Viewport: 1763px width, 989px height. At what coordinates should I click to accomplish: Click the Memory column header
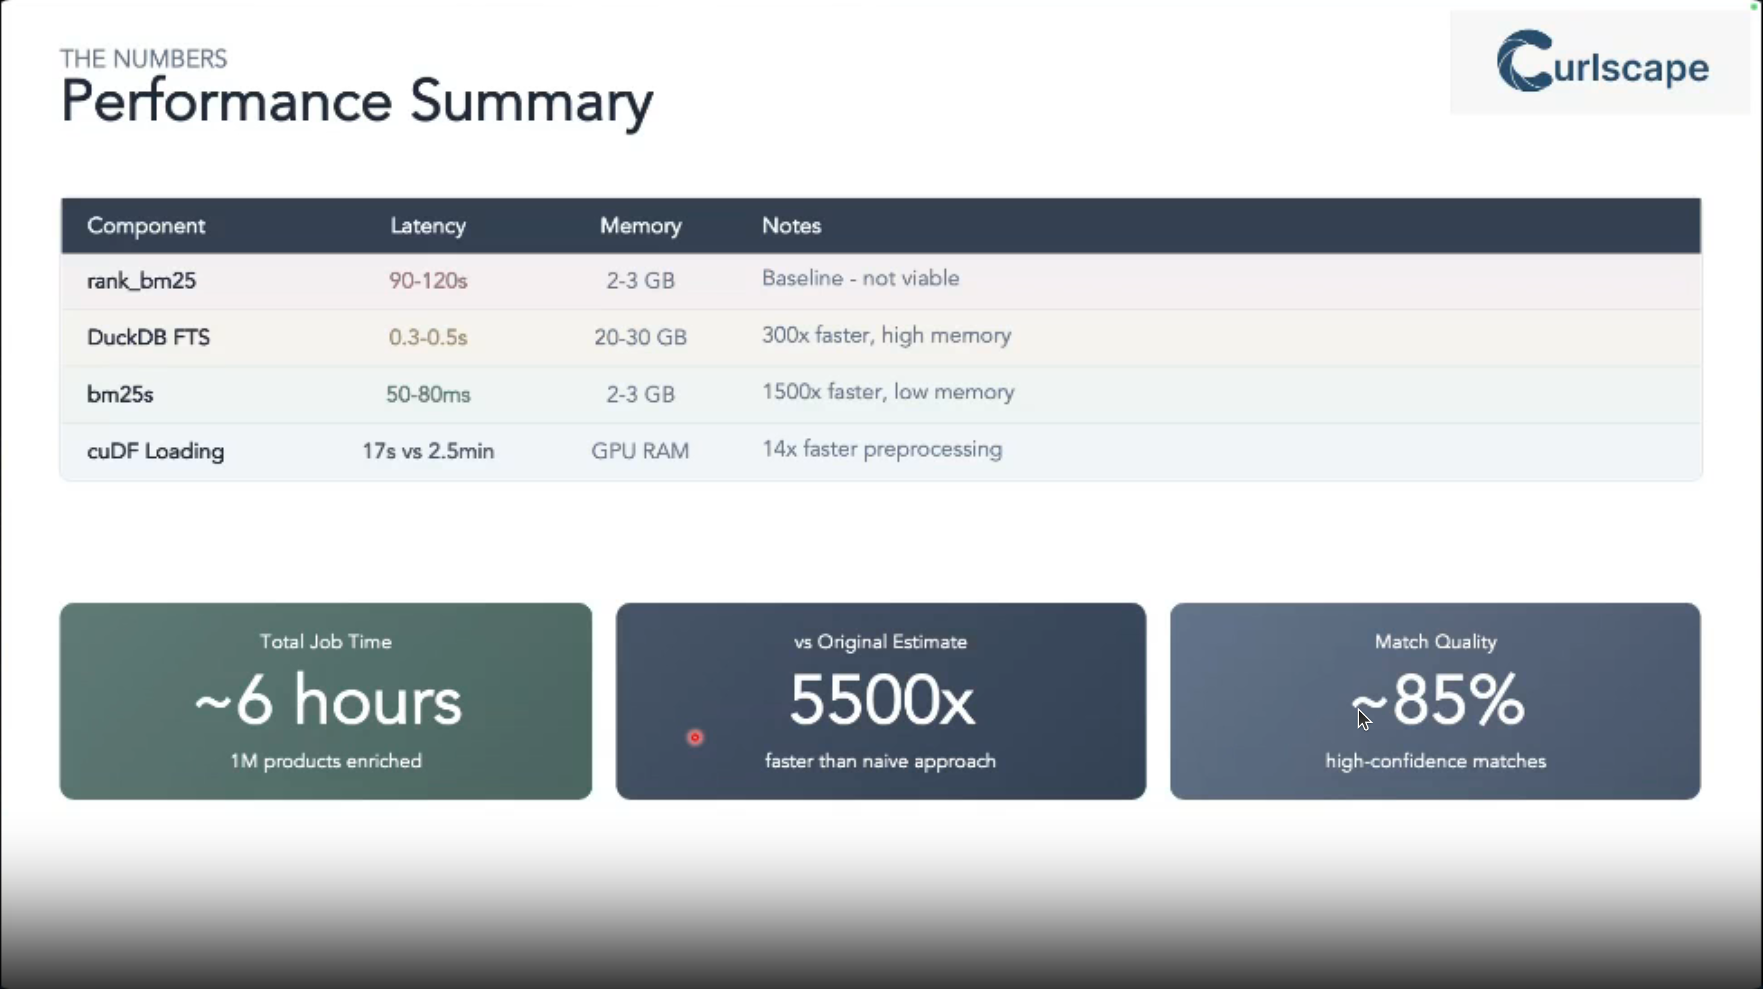click(640, 226)
